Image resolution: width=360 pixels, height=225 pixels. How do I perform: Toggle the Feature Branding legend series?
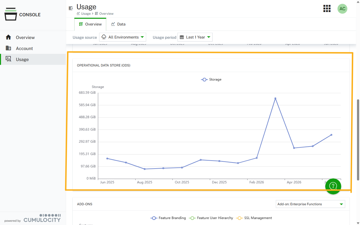tap(168, 218)
